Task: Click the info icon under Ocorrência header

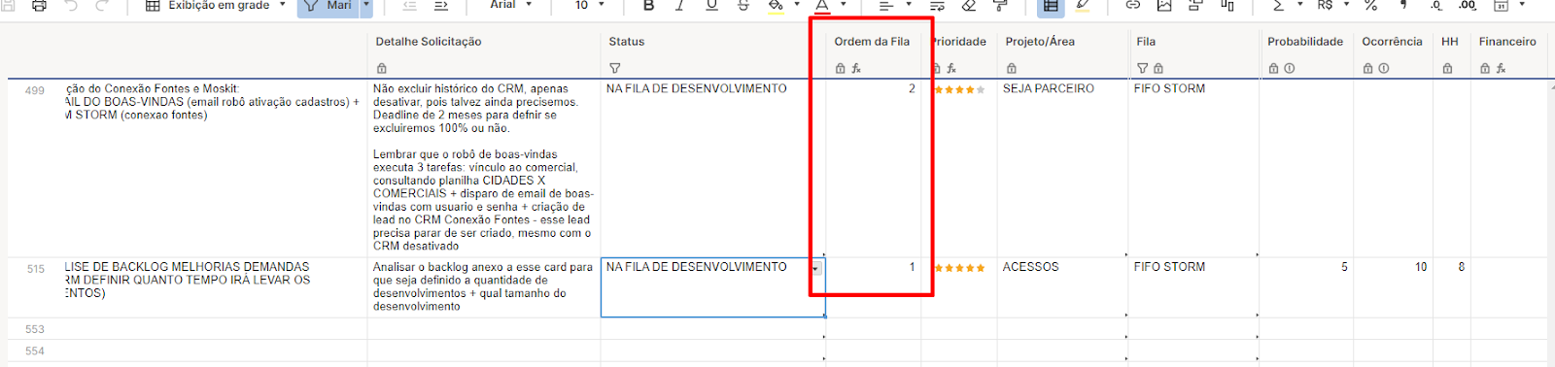Action: 1384,68
